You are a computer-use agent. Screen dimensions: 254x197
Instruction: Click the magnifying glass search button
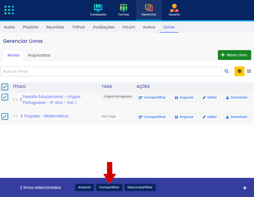click(227, 71)
